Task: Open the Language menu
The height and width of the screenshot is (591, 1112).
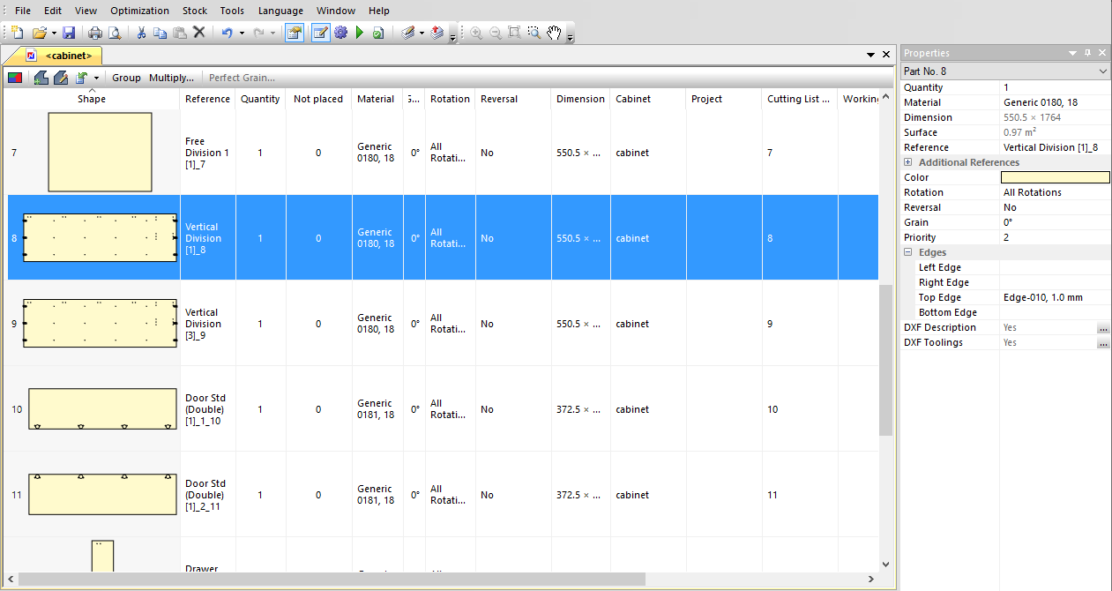Action: tap(280, 11)
